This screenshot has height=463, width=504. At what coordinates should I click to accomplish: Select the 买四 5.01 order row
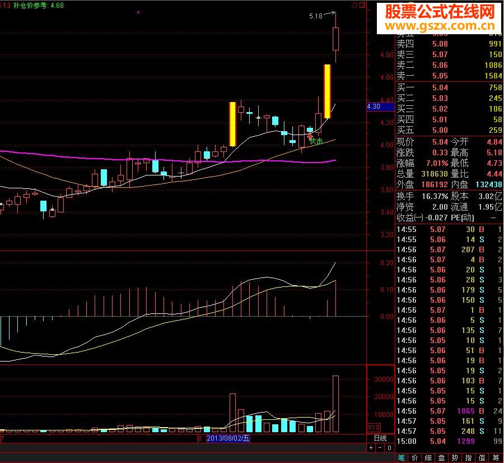point(449,119)
